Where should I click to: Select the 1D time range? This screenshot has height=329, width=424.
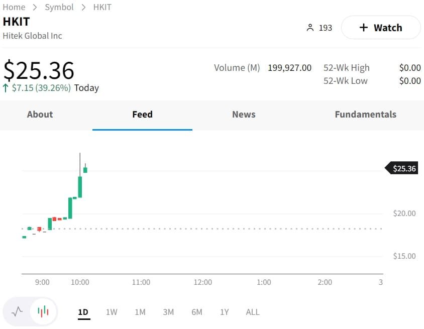pos(83,312)
